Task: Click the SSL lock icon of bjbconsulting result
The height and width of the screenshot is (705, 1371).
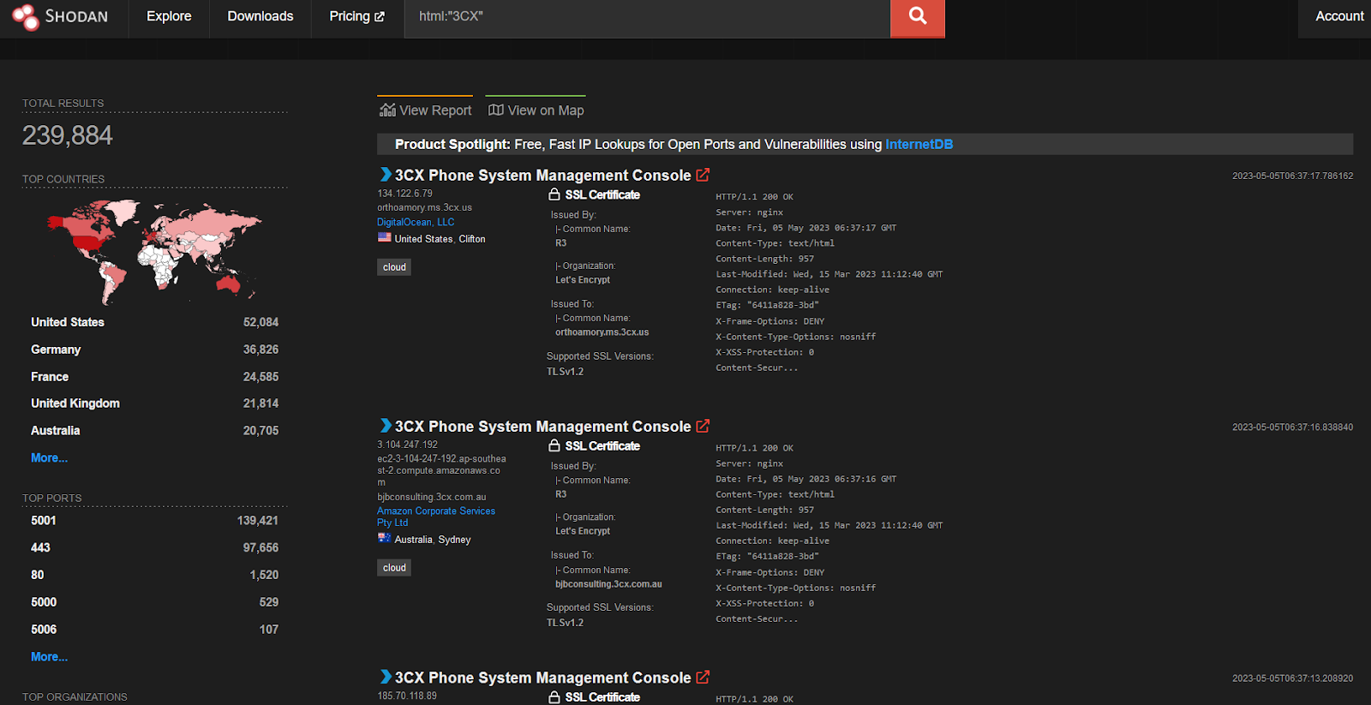Action: (x=554, y=445)
